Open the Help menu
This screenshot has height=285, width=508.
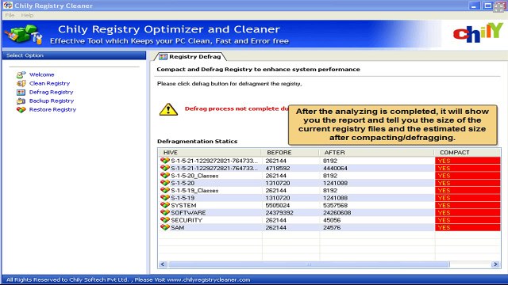tap(27, 15)
